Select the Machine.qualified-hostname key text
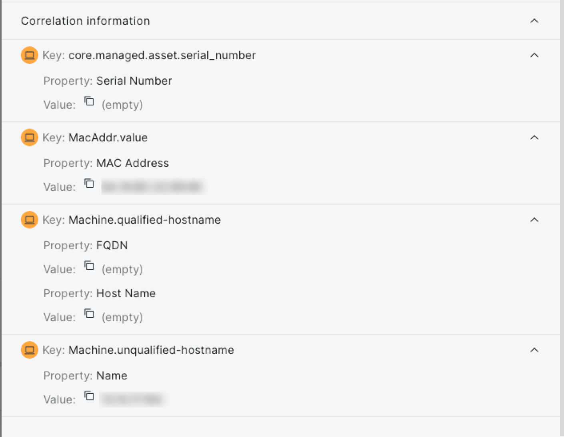The width and height of the screenshot is (564, 437). pyautogui.click(x=144, y=220)
